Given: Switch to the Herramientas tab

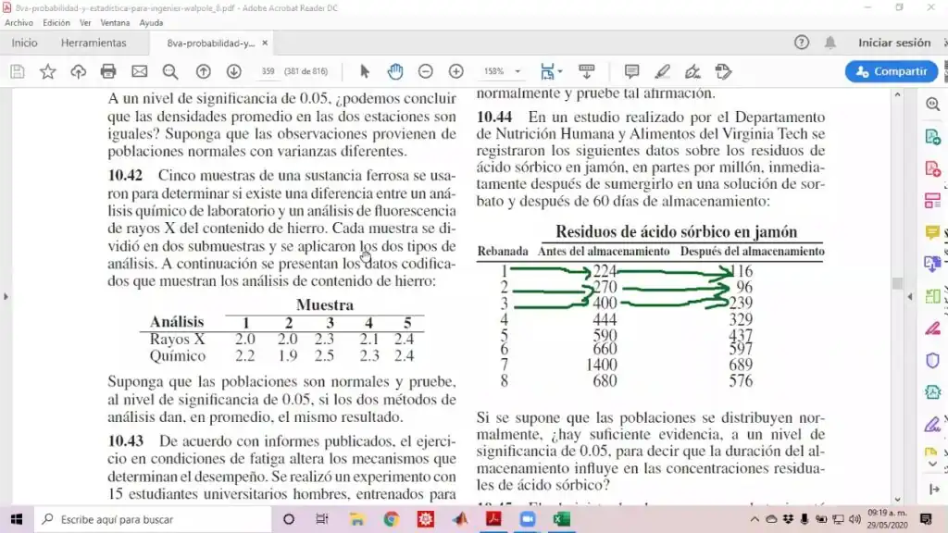Looking at the screenshot, I should pyautogui.click(x=94, y=43).
